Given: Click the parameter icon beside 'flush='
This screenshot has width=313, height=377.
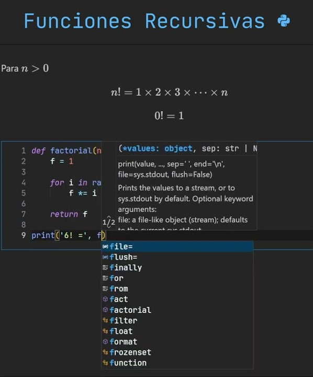Looking at the screenshot, I should (105, 257).
